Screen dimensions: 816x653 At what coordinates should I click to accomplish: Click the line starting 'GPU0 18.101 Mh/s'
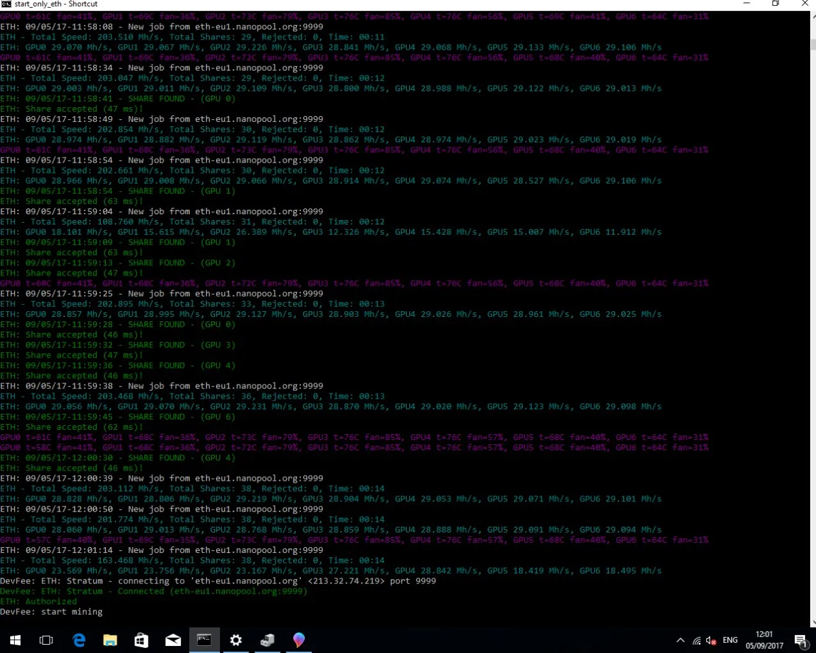[x=331, y=232]
